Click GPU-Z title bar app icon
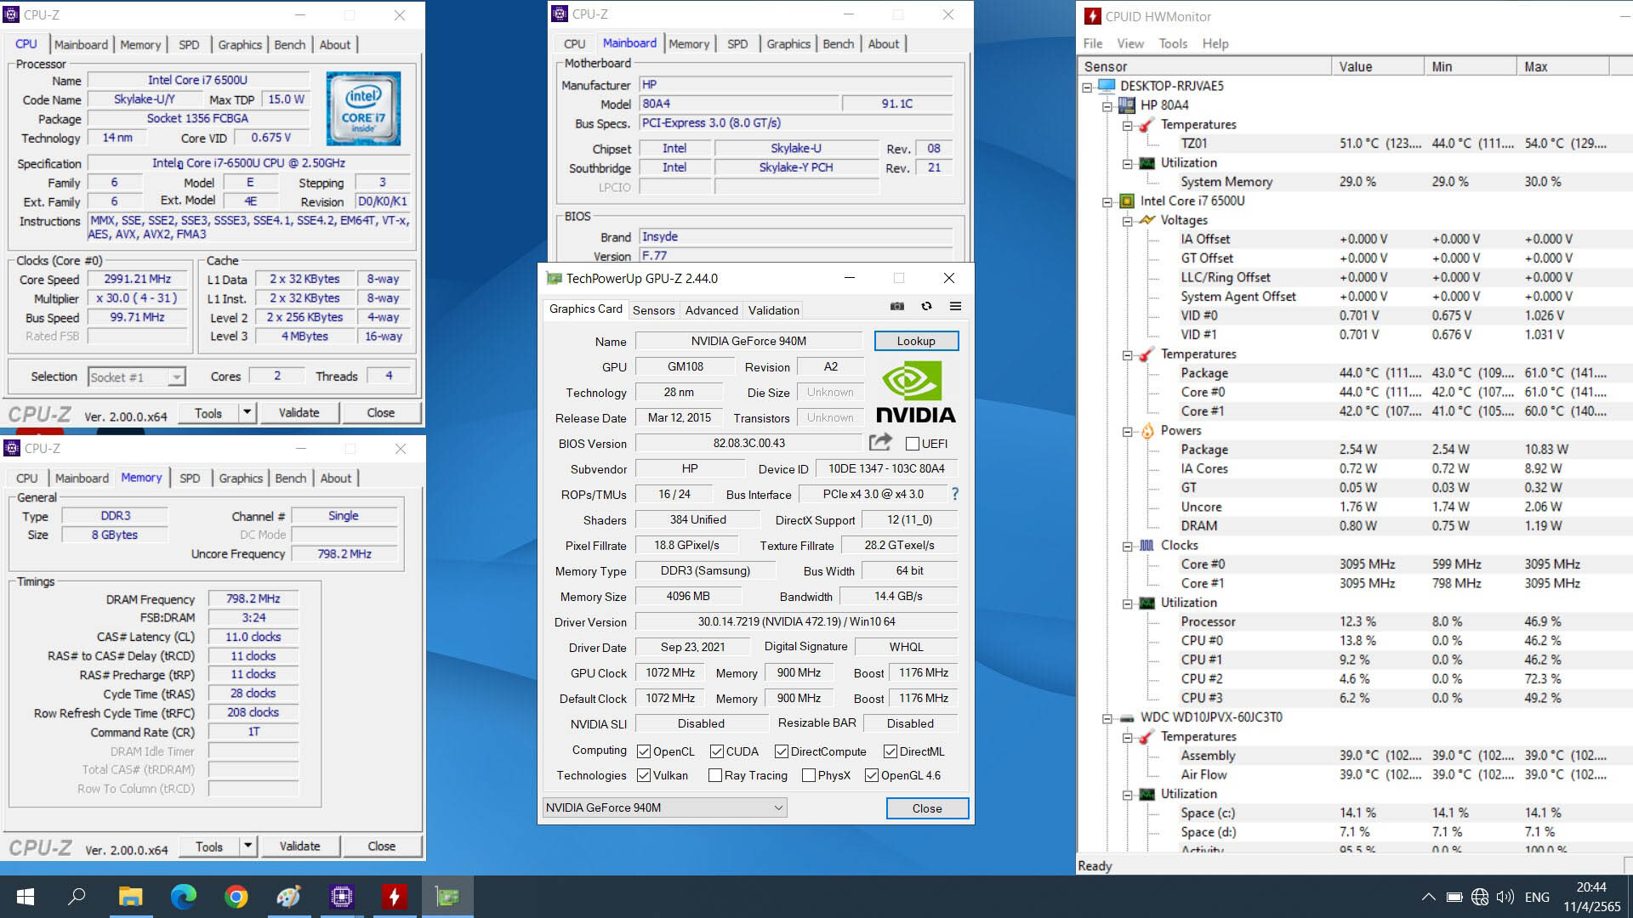The image size is (1633, 918). pos(555,278)
